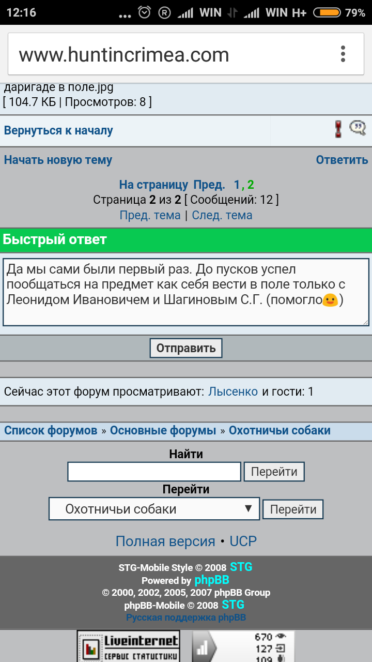Go to page 1 of the thread
This screenshot has width=372, height=662.
[x=237, y=185]
